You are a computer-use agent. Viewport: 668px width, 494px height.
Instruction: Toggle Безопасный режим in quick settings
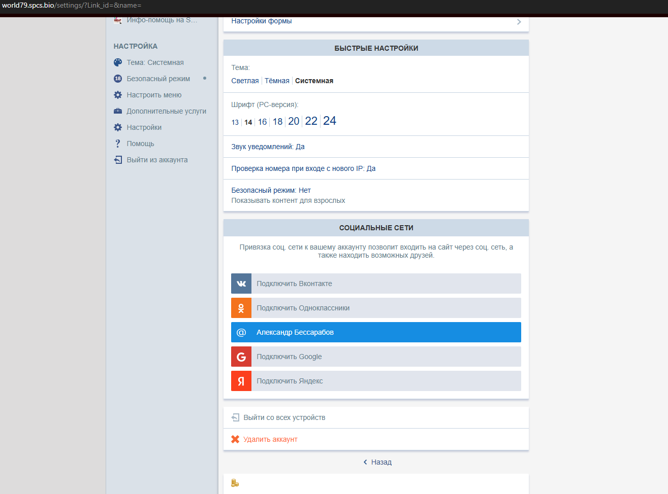pos(271,190)
